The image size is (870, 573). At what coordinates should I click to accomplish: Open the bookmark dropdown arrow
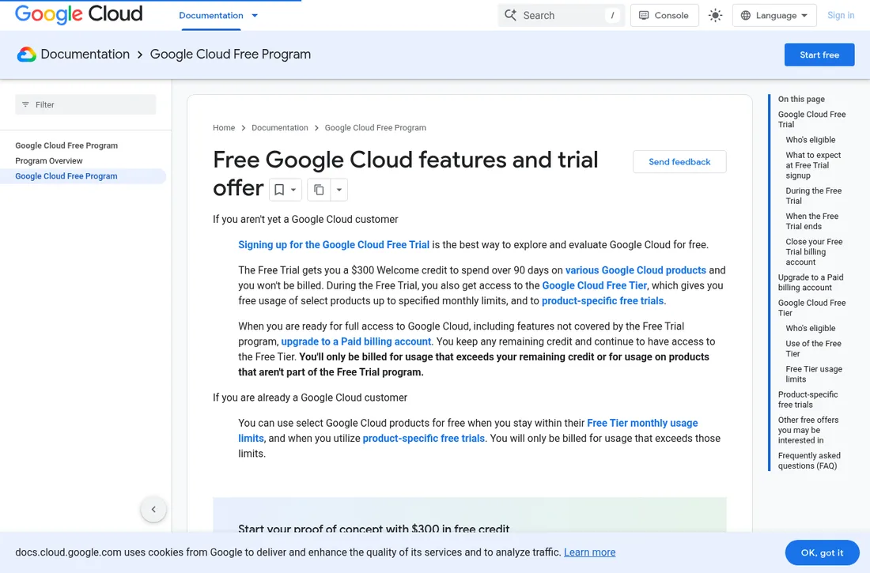click(293, 190)
